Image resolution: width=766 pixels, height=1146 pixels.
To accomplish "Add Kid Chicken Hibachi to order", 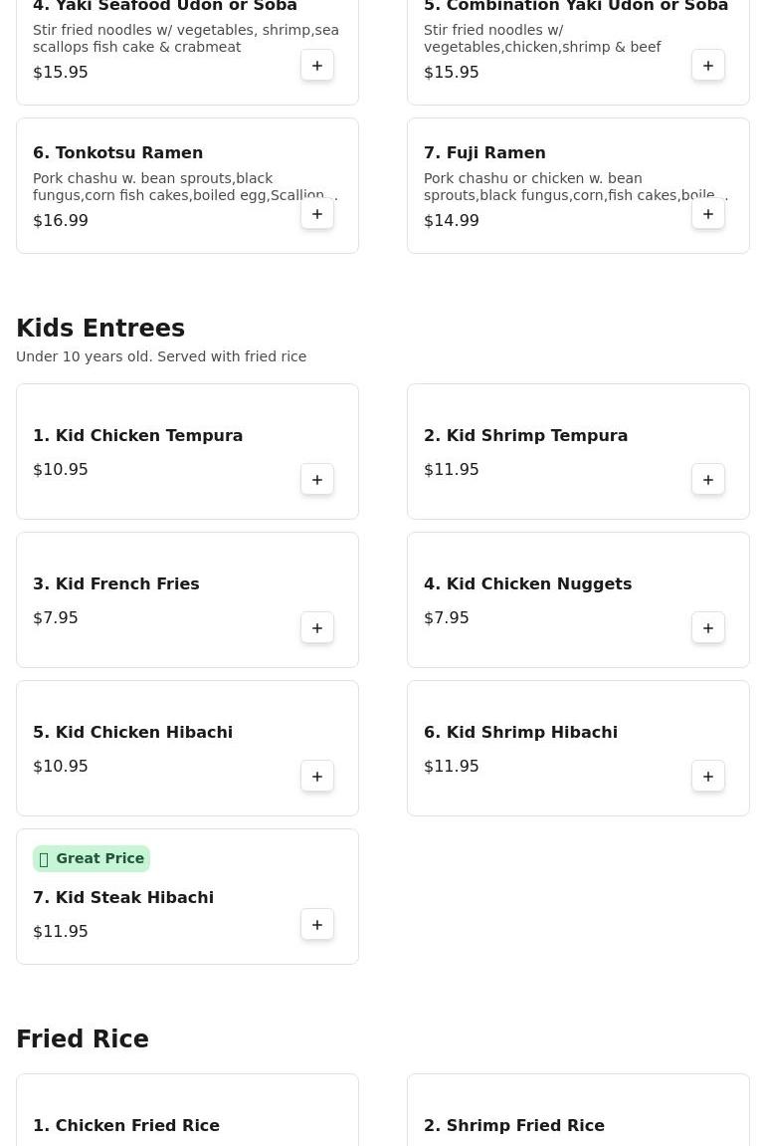I will point(317,777).
